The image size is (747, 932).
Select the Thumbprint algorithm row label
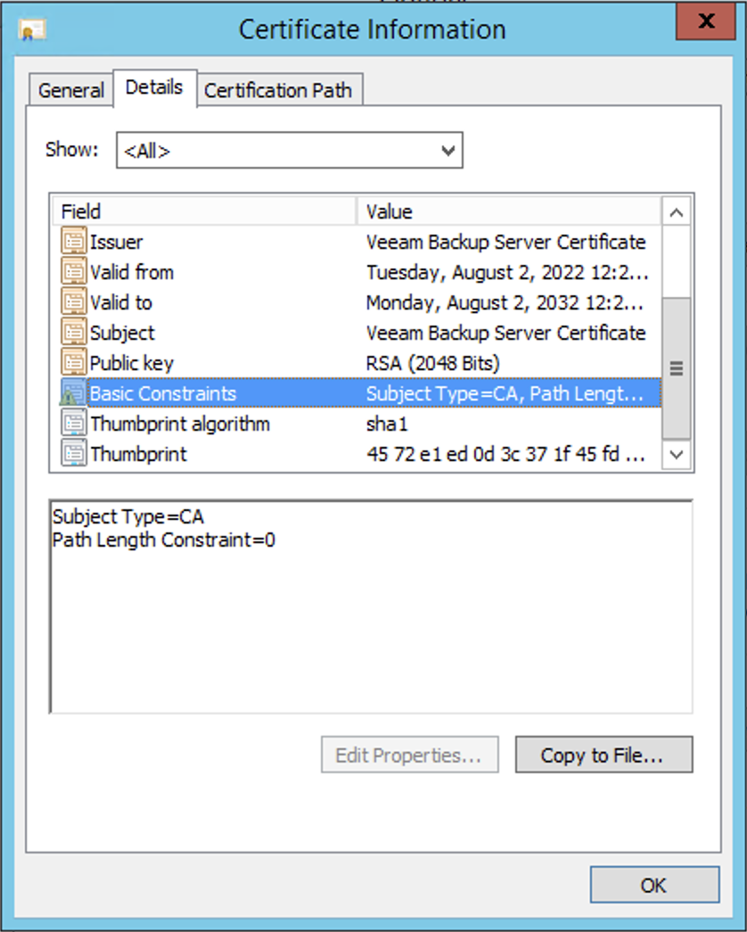click(x=180, y=424)
